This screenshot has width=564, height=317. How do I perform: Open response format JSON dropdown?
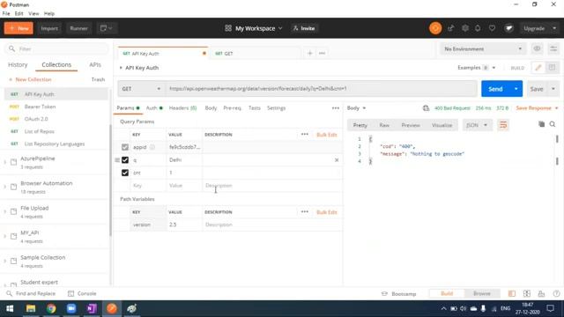click(x=476, y=125)
